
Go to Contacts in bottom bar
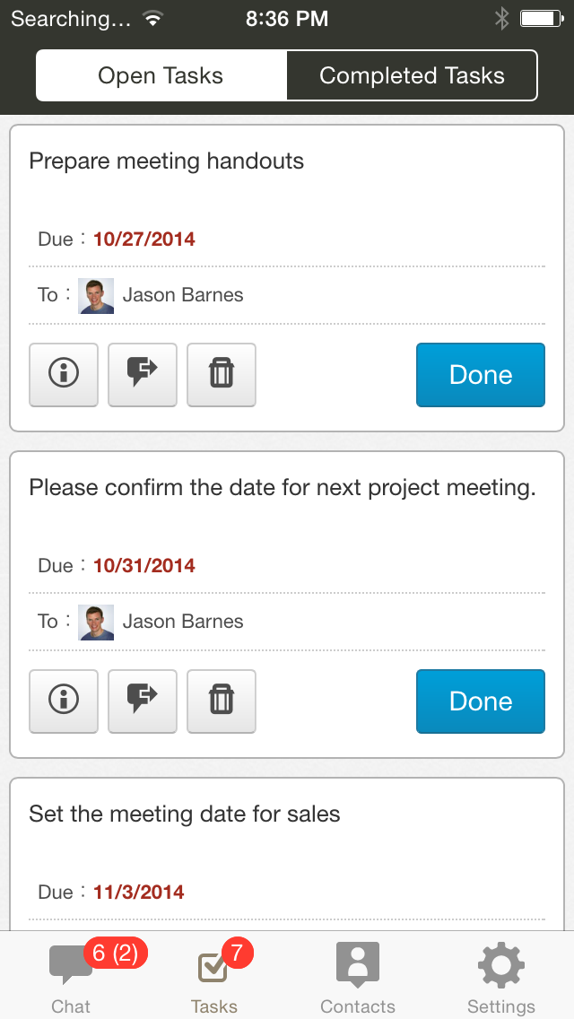(357, 978)
